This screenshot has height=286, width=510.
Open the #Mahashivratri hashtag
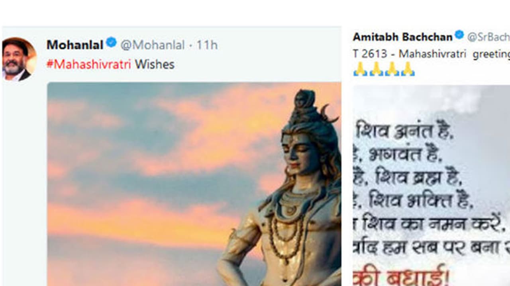click(x=88, y=64)
